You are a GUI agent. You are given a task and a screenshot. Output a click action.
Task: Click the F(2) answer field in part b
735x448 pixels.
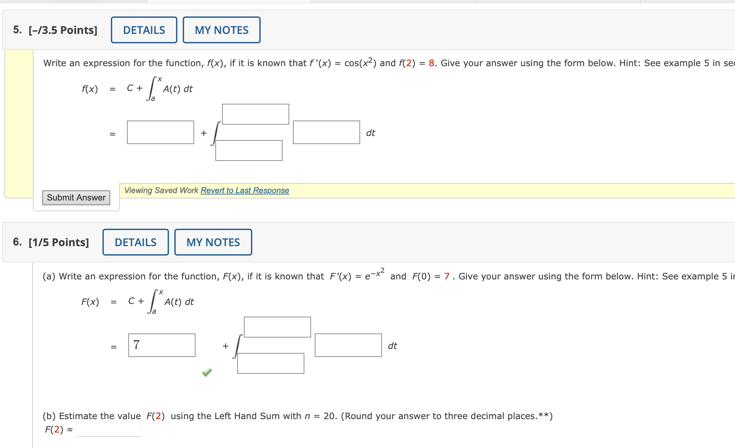(x=108, y=429)
